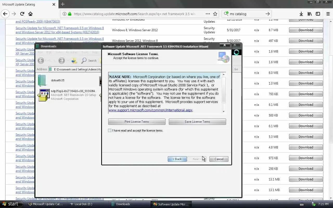Open the Firefox hamburger menu
This screenshot has width=333, height=208.
click(x=328, y=14)
